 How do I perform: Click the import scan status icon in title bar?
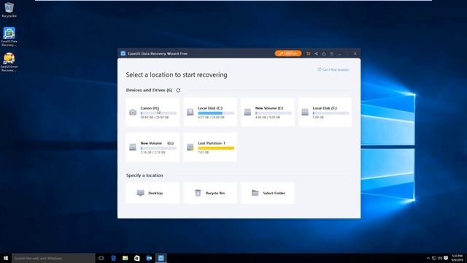click(324, 53)
